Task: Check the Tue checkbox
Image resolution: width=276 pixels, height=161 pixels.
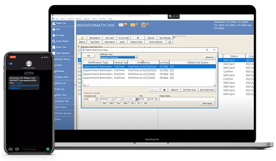Action: 115,103
